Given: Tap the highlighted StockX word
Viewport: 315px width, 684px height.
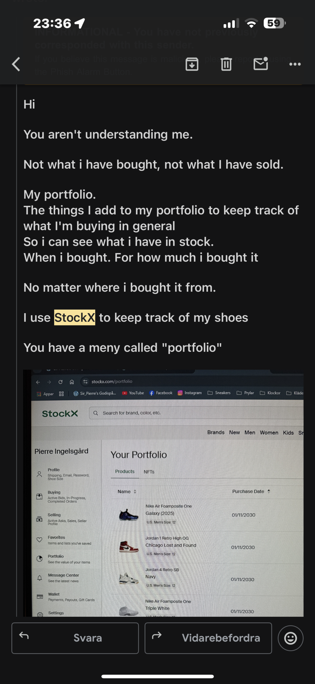Looking at the screenshot, I should (x=75, y=317).
